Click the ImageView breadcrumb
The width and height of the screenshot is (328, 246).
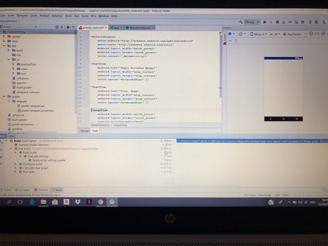(x=120, y=125)
